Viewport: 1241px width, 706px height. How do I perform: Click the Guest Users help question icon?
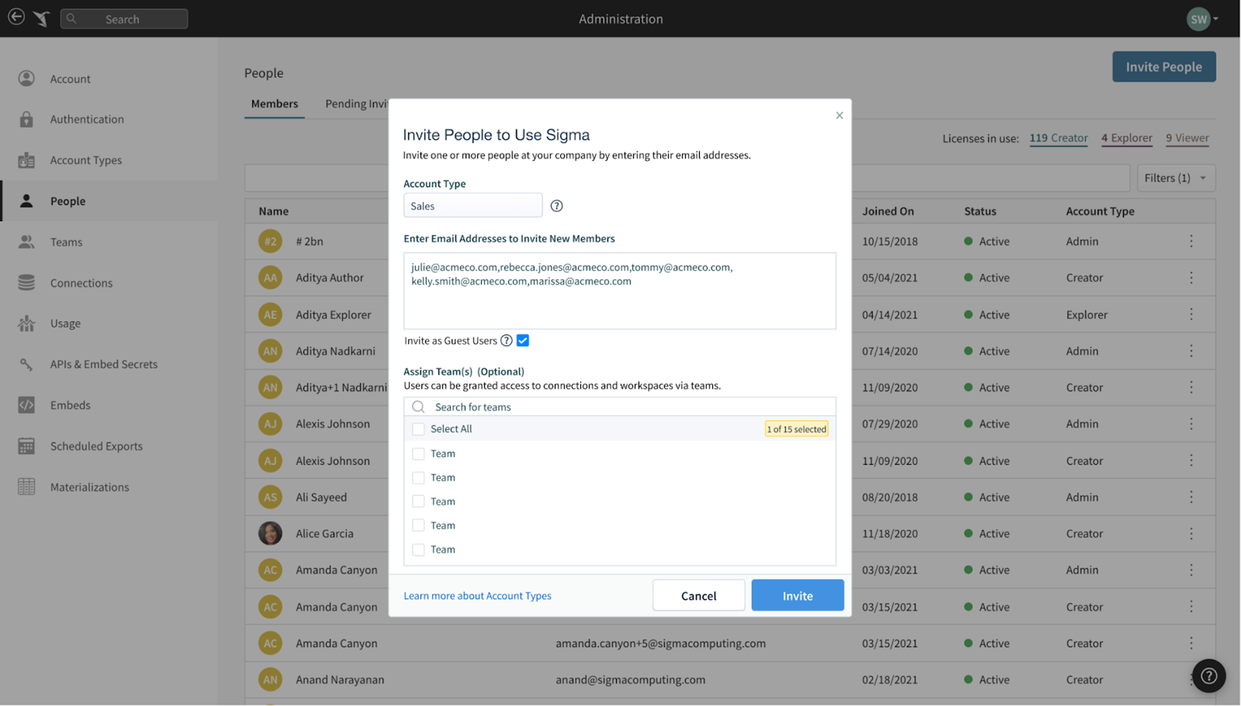tap(506, 340)
